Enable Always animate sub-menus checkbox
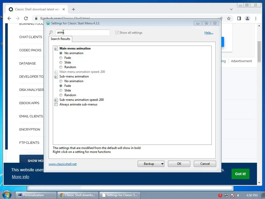 [x=56, y=104]
